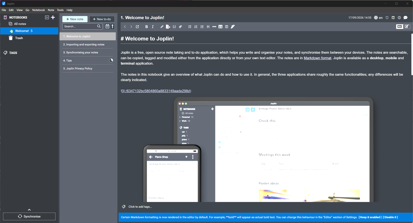Apply italic formatting
The height and width of the screenshot is (223, 413).
coord(153,27)
